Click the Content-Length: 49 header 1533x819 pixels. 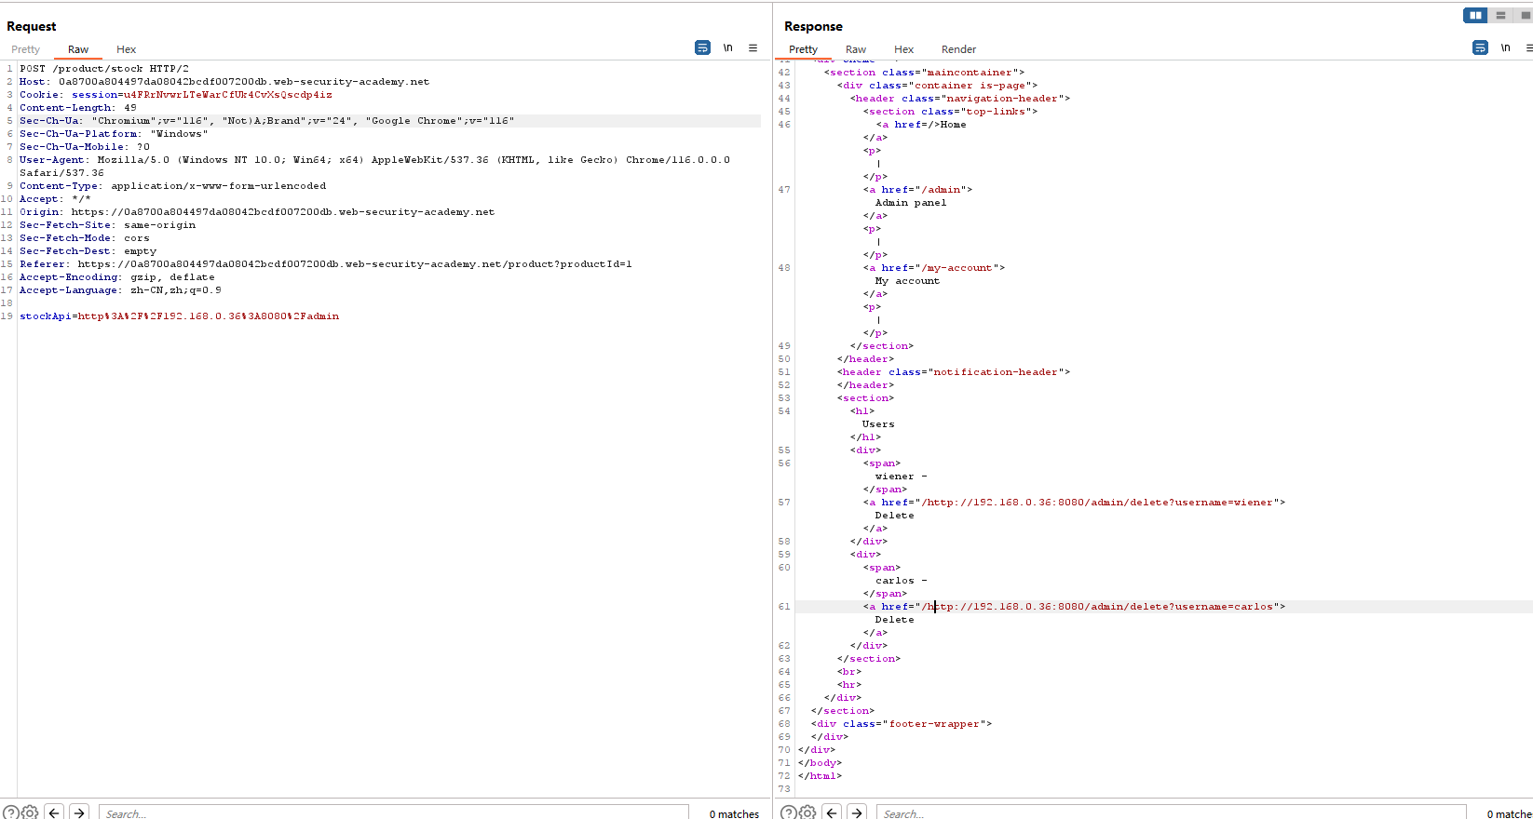78,108
